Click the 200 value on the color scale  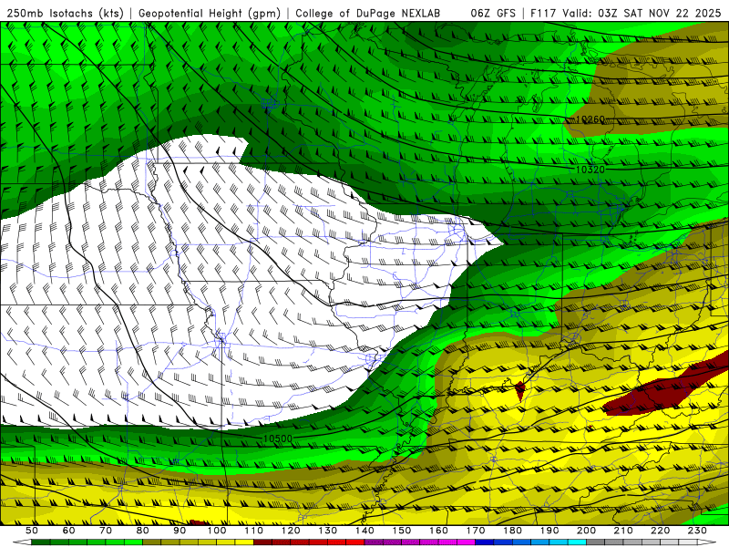coord(586,531)
